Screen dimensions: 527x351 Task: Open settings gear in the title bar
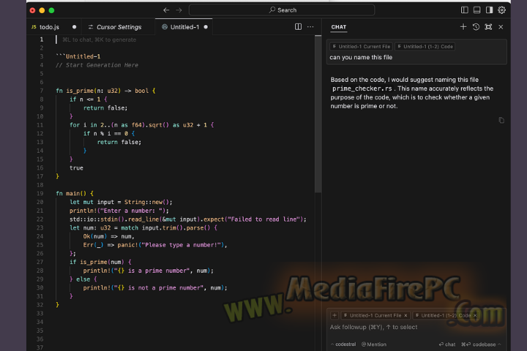point(501,10)
